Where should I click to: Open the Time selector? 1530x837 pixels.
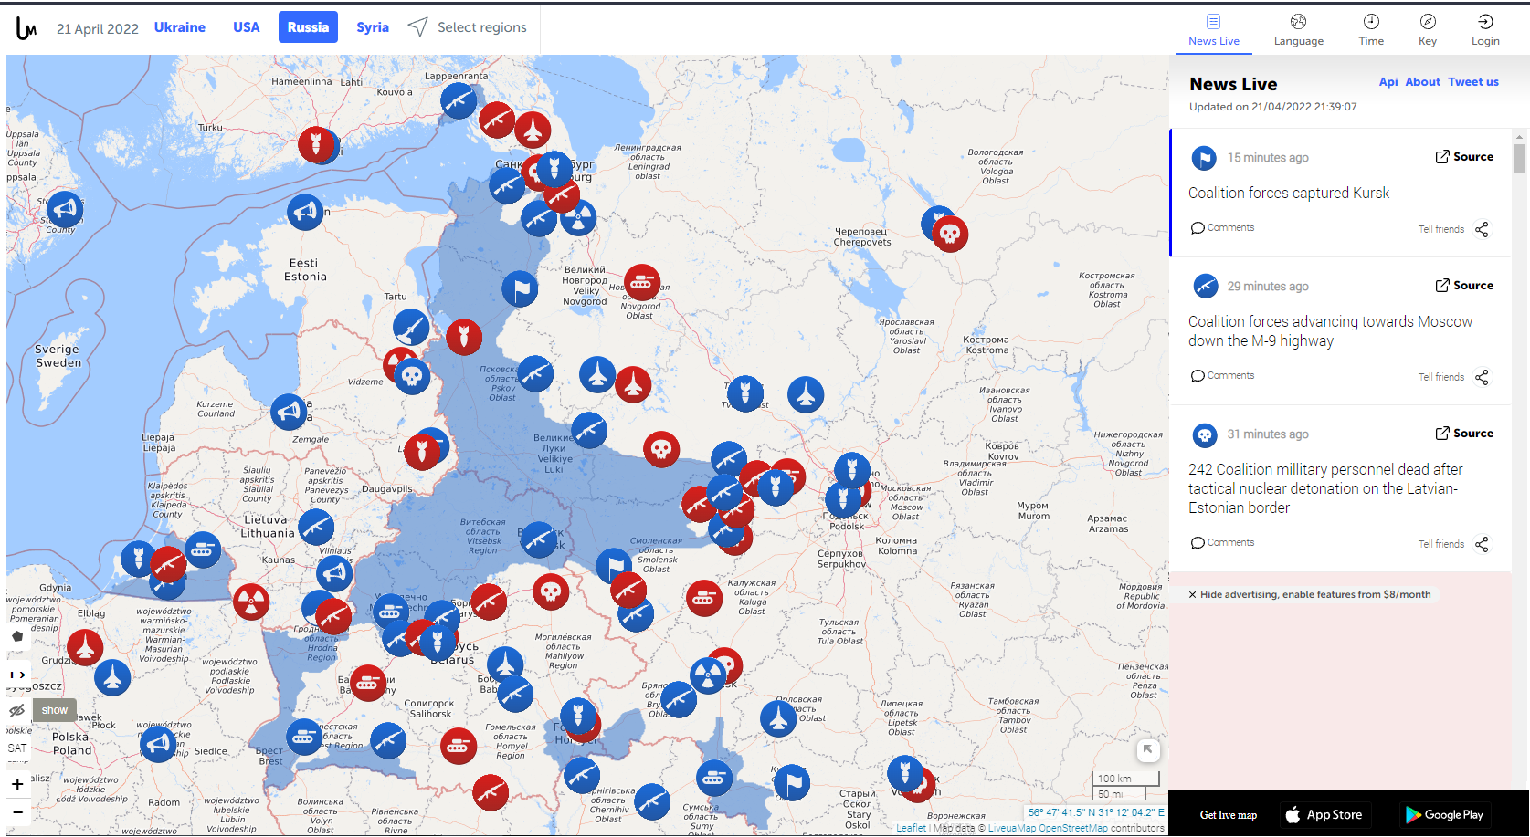(1371, 30)
